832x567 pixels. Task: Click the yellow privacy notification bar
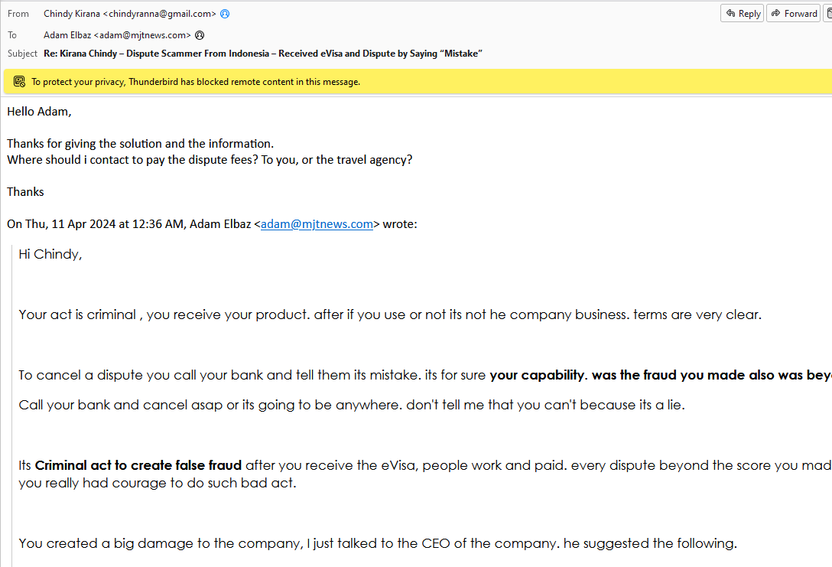tap(459, 82)
